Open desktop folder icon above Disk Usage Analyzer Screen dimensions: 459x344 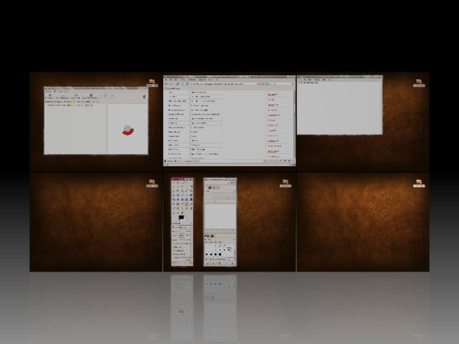pos(152,82)
